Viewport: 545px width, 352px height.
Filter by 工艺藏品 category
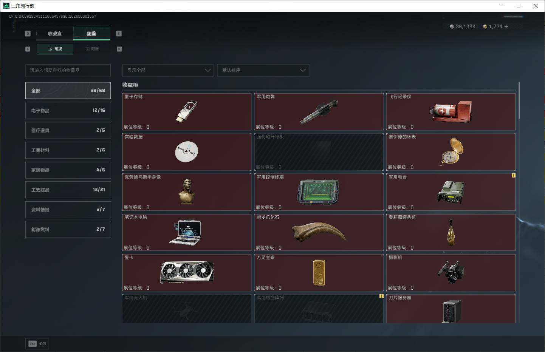(68, 190)
